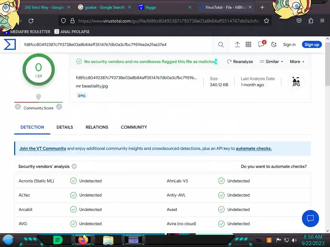
Task: Click the '1 month ago' analysis date
Action: click(x=252, y=85)
